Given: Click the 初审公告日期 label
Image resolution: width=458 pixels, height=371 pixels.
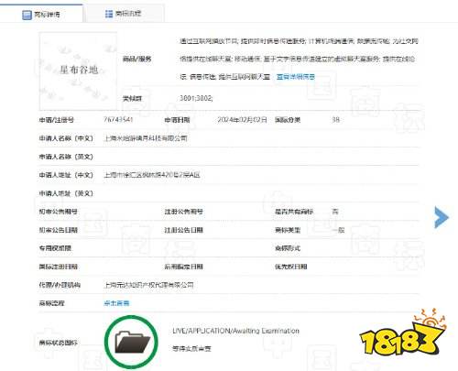Looking at the screenshot, I should click(x=58, y=230).
